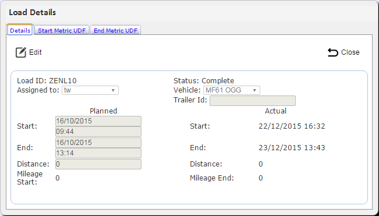Screen dimensions: 379x216
Task: Click the Trailer Id: label
Action: pyautogui.click(x=190, y=100)
